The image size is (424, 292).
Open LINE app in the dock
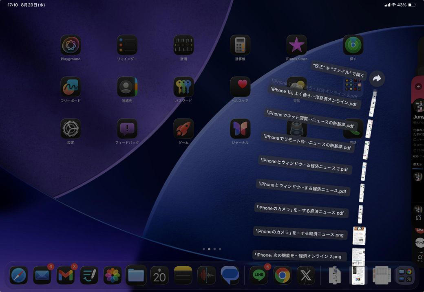[x=259, y=275]
